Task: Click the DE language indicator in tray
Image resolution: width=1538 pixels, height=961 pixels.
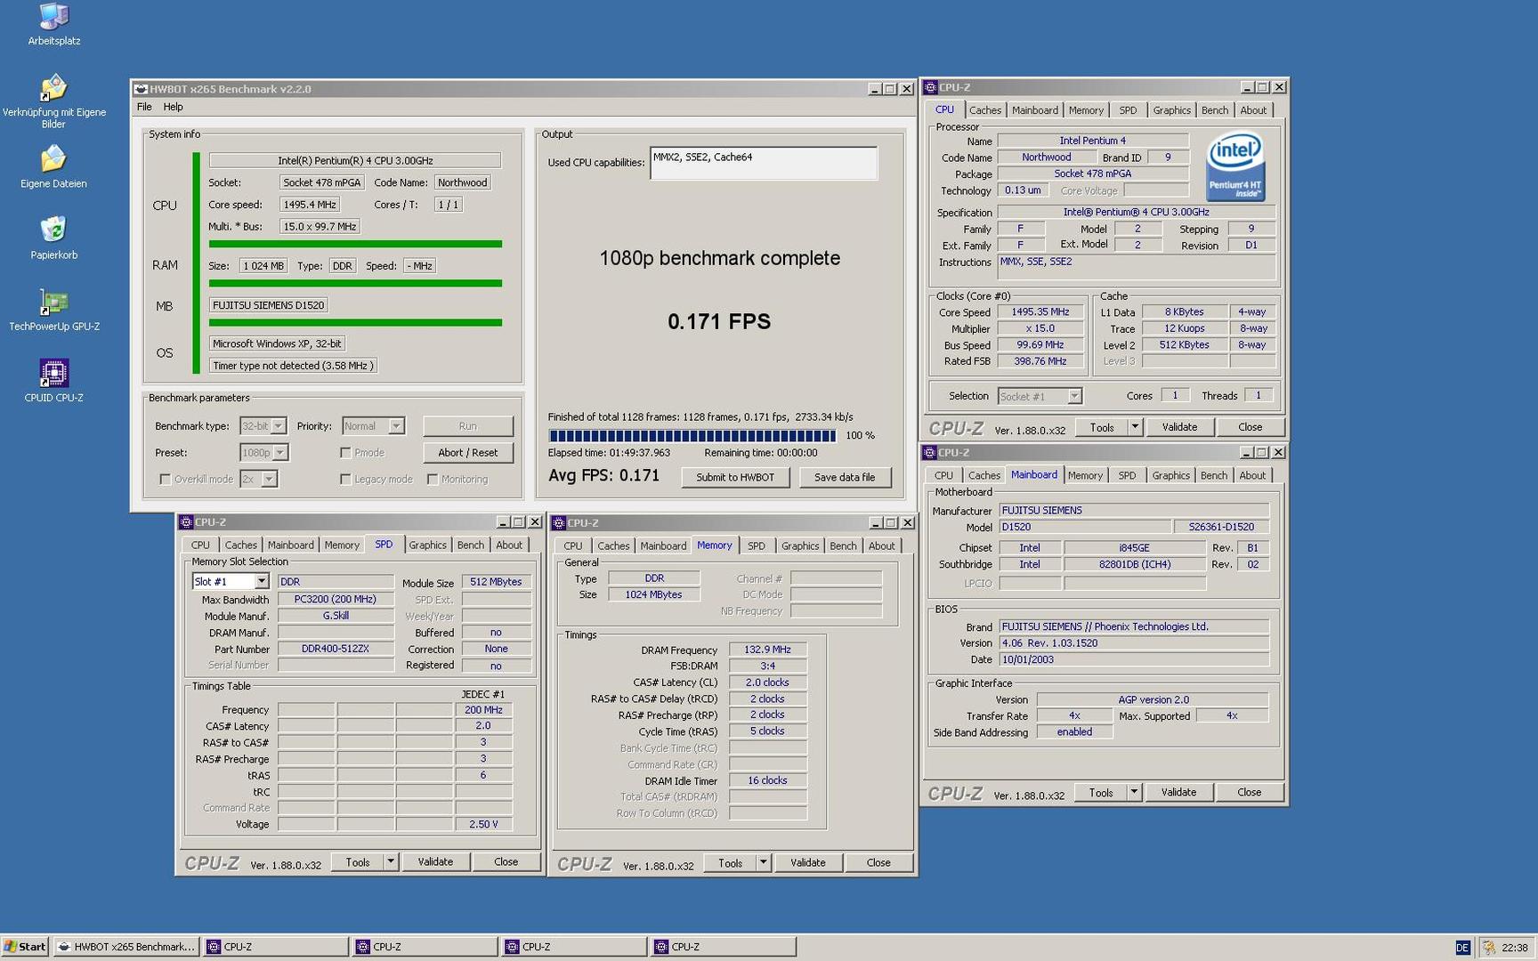Action: point(1462,948)
